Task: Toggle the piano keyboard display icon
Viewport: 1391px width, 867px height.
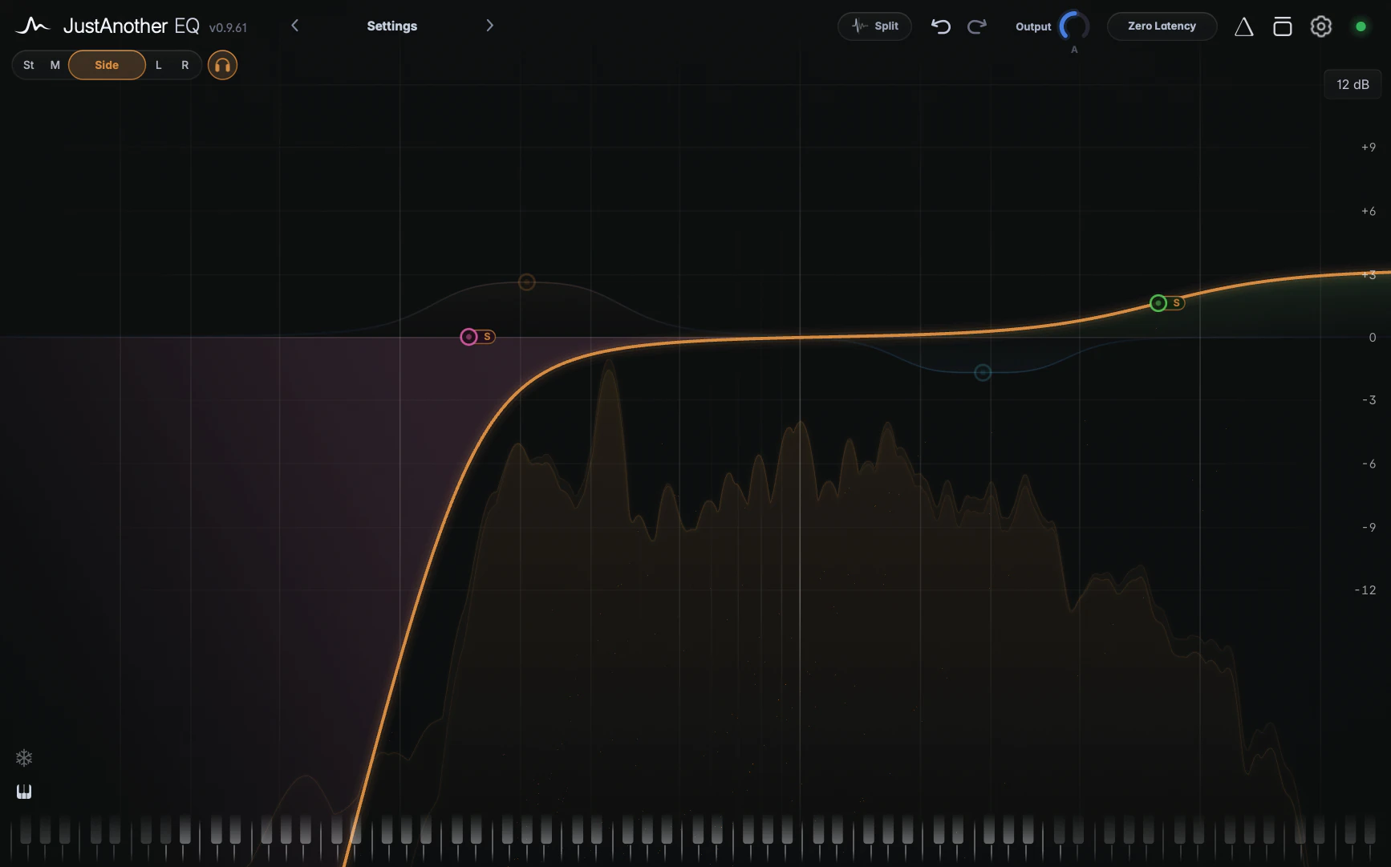Action: click(24, 792)
